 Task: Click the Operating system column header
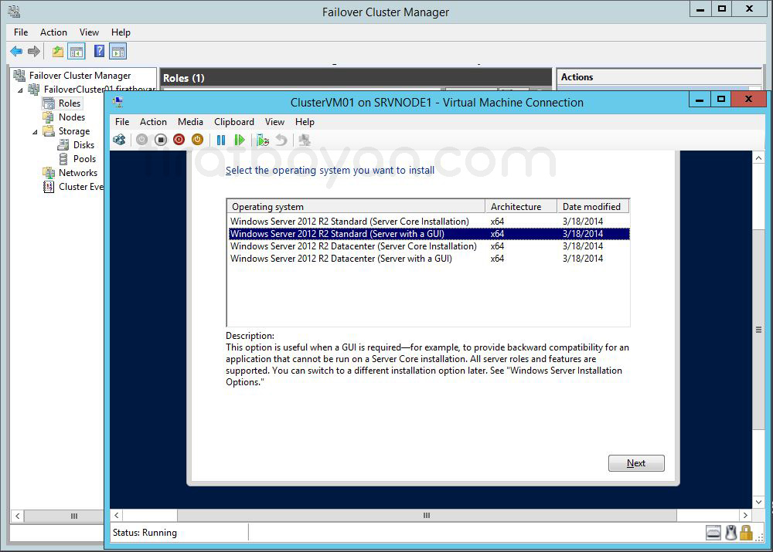(356, 206)
